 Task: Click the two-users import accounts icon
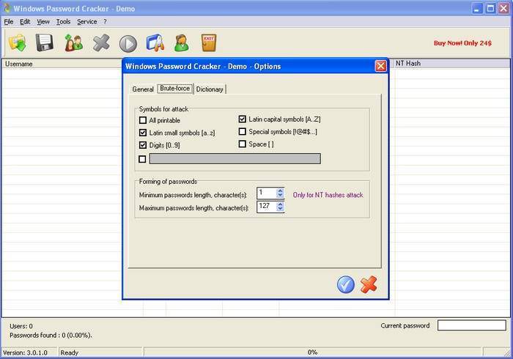click(73, 43)
